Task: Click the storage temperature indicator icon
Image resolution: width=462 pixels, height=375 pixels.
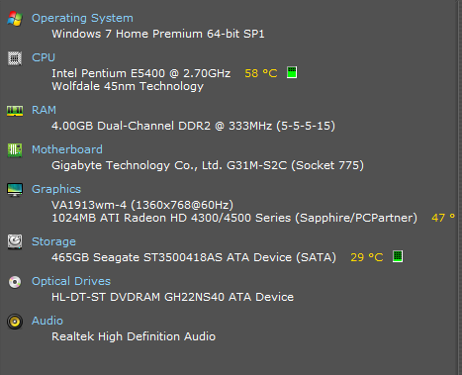Action: click(398, 256)
